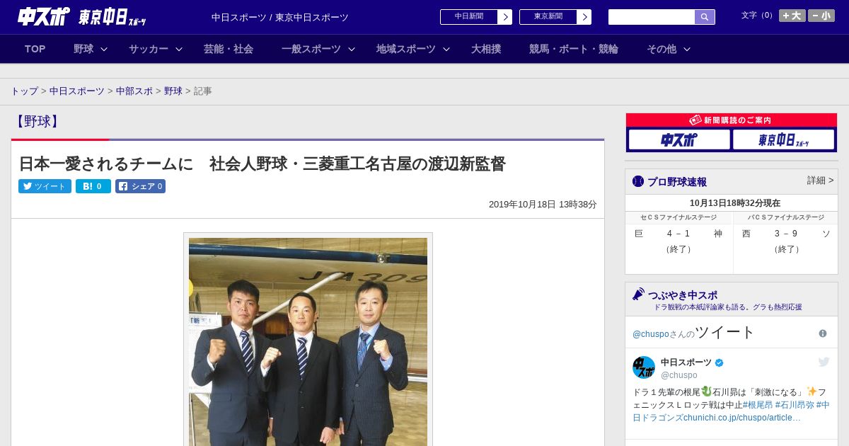Open 競馬・ボート・競輪 section
Image resolution: width=849 pixels, height=446 pixels.
pyautogui.click(x=574, y=49)
